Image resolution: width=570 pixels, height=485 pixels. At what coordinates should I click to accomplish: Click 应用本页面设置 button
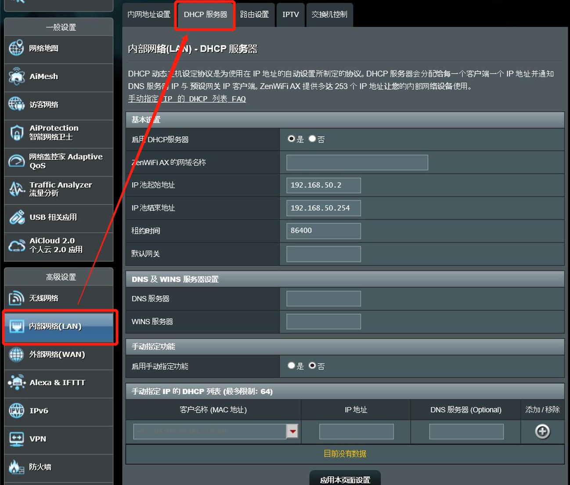coord(345,479)
